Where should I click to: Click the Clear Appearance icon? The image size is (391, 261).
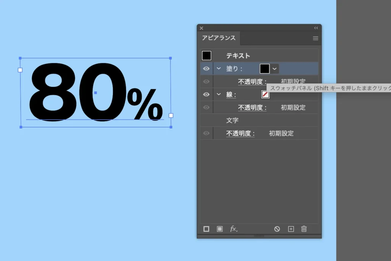click(277, 229)
